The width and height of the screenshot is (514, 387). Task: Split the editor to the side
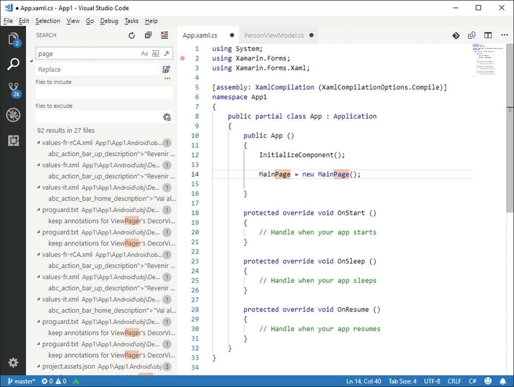(x=488, y=35)
